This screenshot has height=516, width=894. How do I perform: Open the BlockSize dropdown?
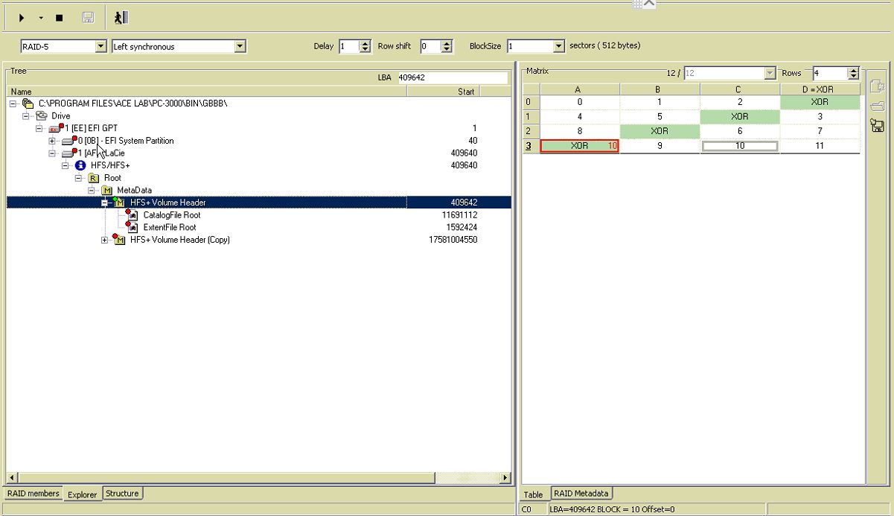[x=559, y=46]
